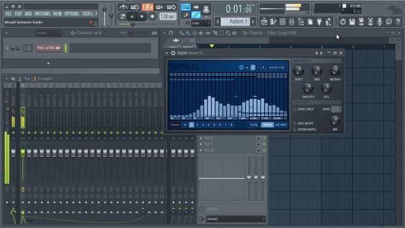This screenshot has width=405, height=228.
Task: Click the one-click audio recording microphone icon
Action: click(x=380, y=22)
